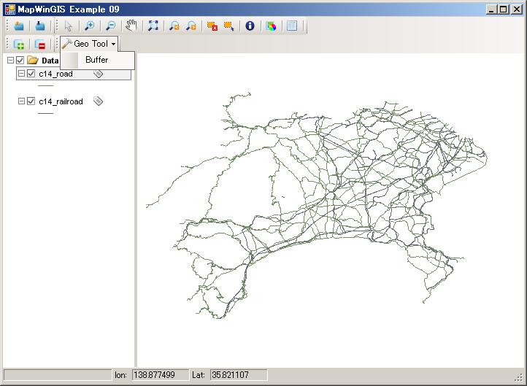Collapse the c14_railroad layer legend

click(x=21, y=101)
